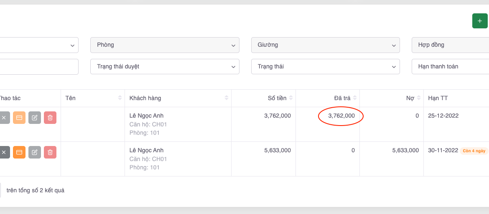Image resolution: width=489 pixels, height=214 pixels.
Task: Expand the Giường dropdown
Action: pyautogui.click(x=325, y=45)
